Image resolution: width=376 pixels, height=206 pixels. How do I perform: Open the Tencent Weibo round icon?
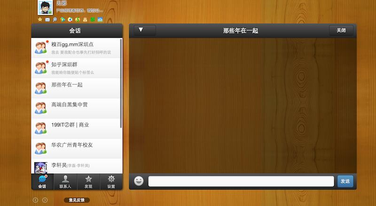pos(70,19)
